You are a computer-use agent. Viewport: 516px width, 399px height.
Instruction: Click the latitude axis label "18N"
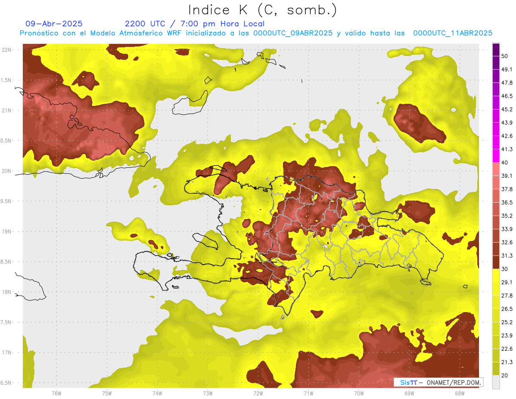[7, 292]
